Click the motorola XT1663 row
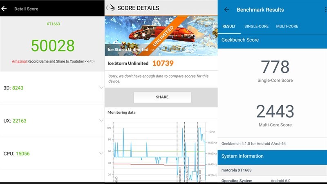The height and width of the screenshot is (184, 327). [272, 170]
